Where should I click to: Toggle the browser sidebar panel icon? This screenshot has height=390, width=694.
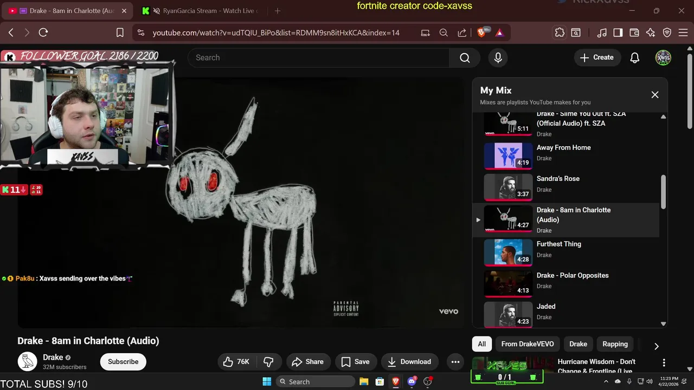618,32
